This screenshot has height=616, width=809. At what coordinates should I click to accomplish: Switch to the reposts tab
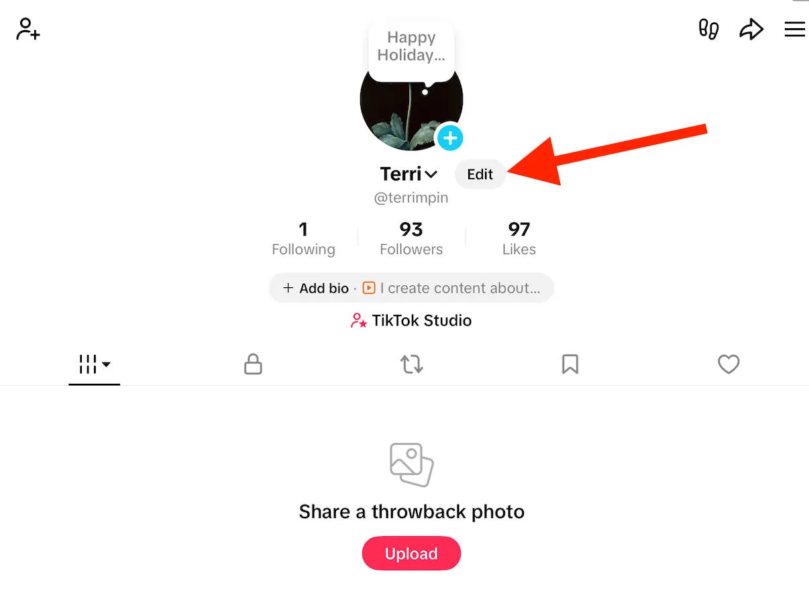coord(411,364)
